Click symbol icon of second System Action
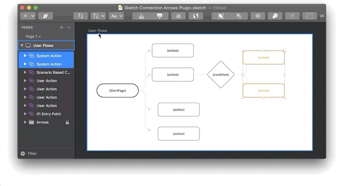340x186 pixels. pos(31,64)
